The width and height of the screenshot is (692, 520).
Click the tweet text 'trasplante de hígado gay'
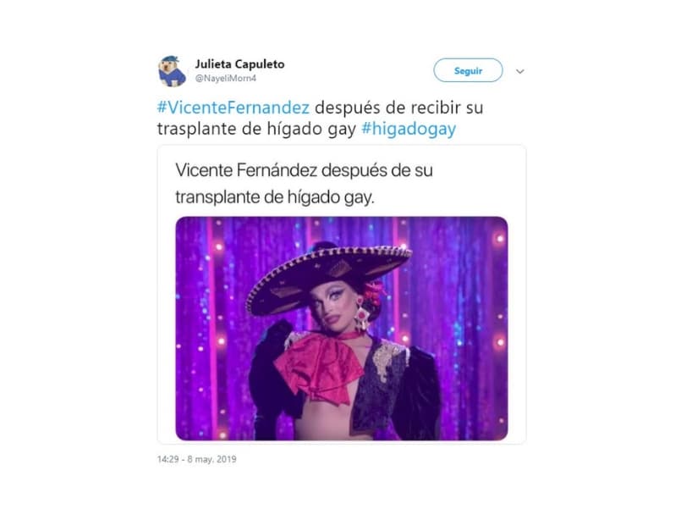(x=256, y=129)
